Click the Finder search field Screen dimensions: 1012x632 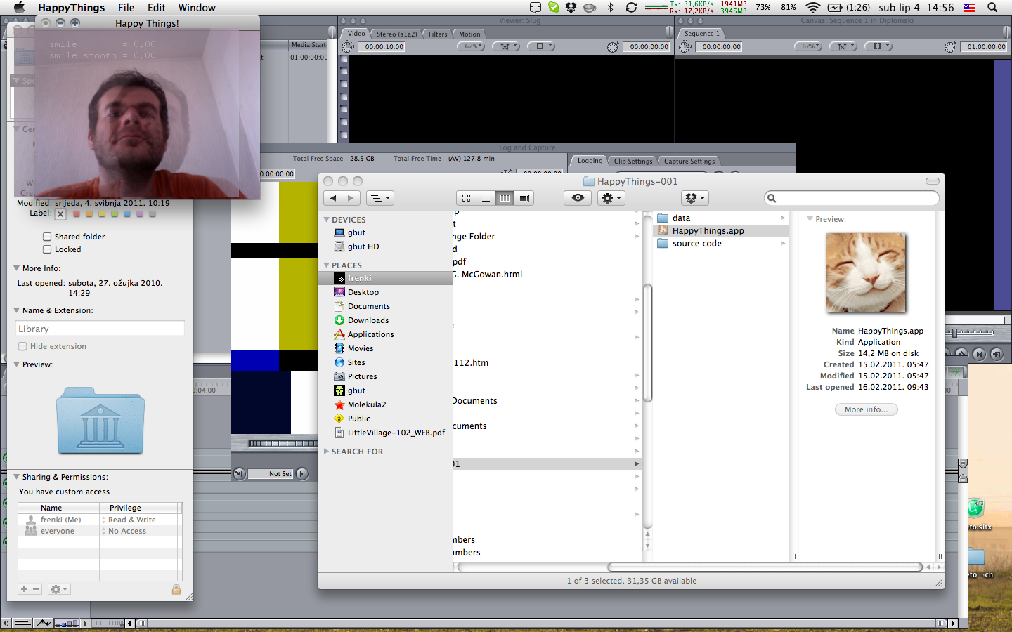[x=852, y=198]
